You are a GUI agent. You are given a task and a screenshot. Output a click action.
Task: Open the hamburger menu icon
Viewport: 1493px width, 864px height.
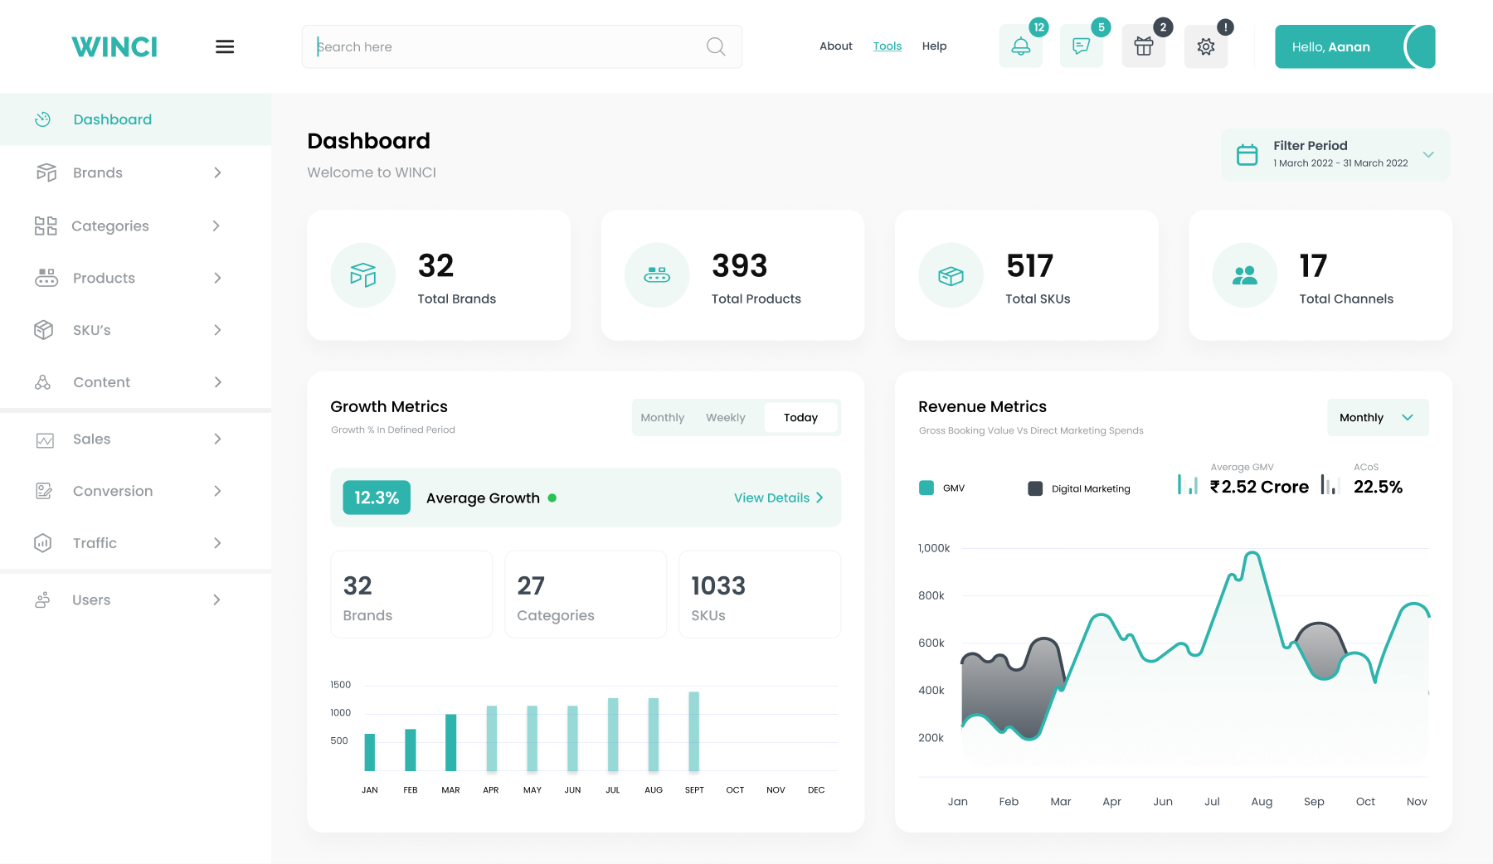click(x=225, y=46)
